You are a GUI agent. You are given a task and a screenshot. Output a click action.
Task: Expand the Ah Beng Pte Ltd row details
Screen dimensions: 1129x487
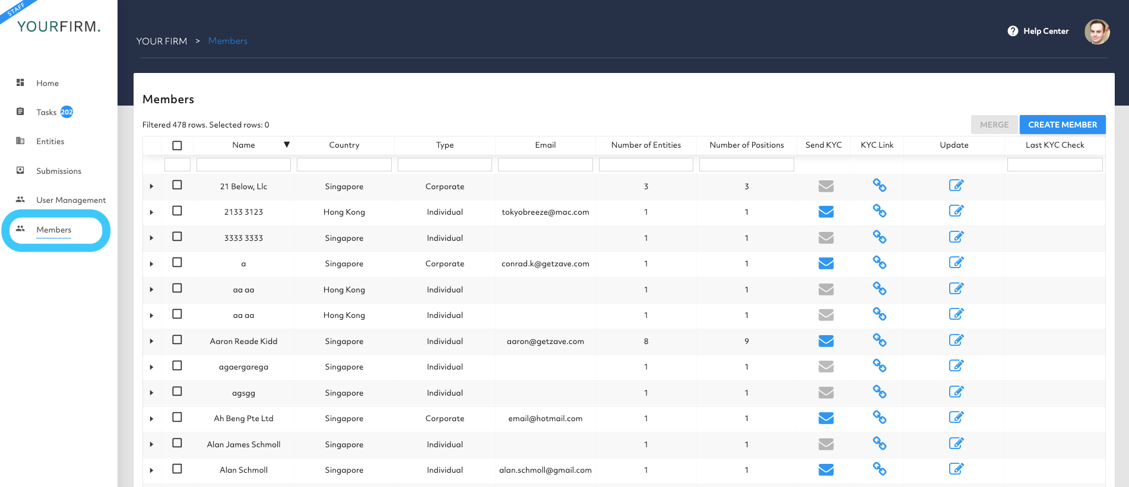coord(151,419)
